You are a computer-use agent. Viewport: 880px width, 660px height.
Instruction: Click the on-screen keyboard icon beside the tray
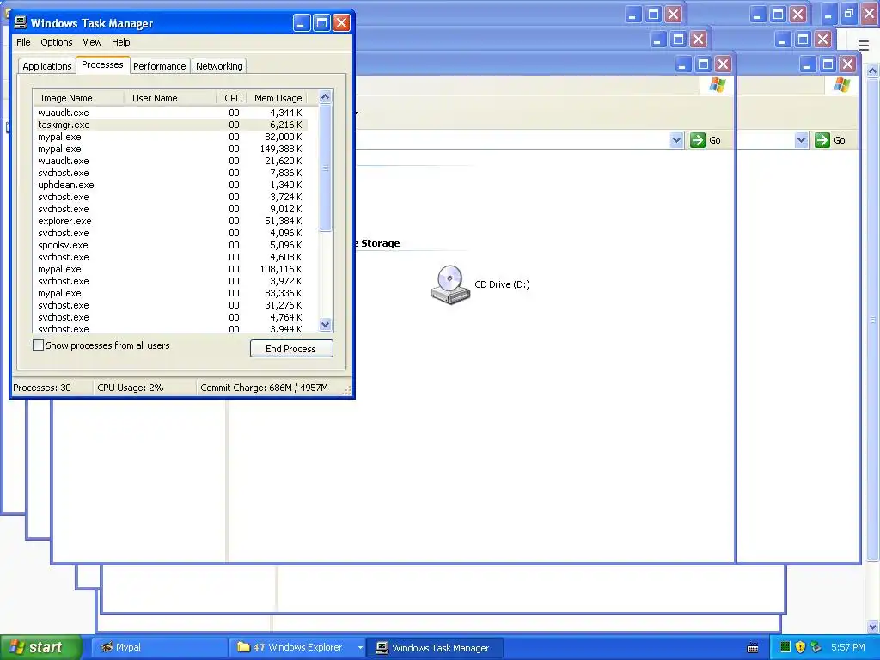(753, 648)
